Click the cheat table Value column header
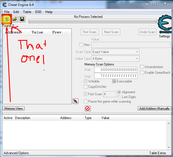Image resolution: width=173 pixels, height=157 pixels. 136,118
